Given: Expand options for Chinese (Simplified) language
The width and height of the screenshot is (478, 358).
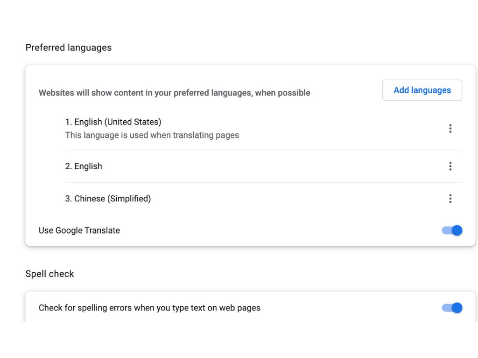Looking at the screenshot, I should coord(450,198).
